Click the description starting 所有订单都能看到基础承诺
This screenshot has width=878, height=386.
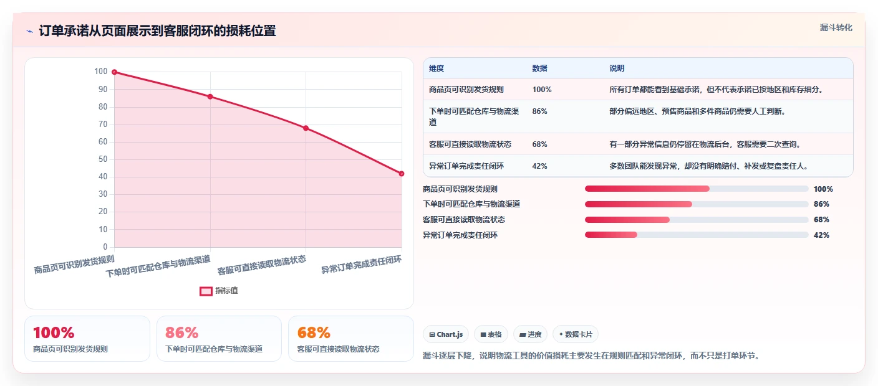tap(717, 90)
